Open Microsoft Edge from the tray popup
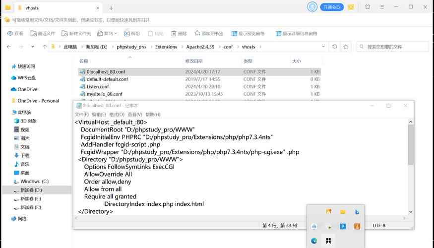Image resolution: width=434 pixels, height=248 pixels. 314,241
